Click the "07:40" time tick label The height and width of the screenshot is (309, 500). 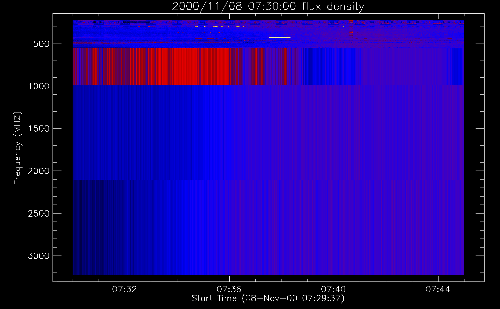[x=333, y=290]
